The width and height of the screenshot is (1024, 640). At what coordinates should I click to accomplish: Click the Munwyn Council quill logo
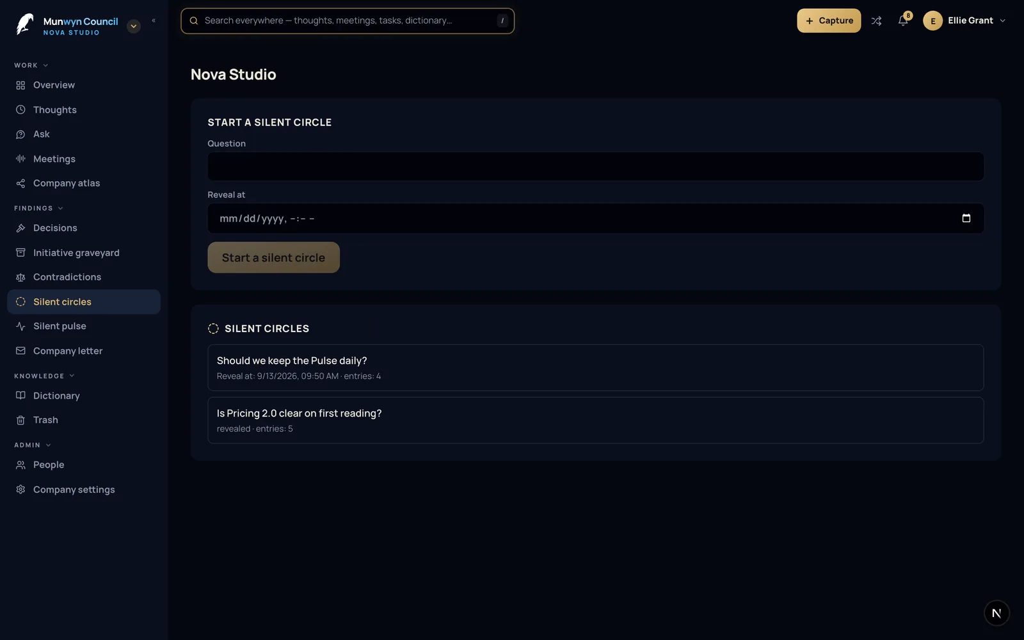tap(24, 24)
